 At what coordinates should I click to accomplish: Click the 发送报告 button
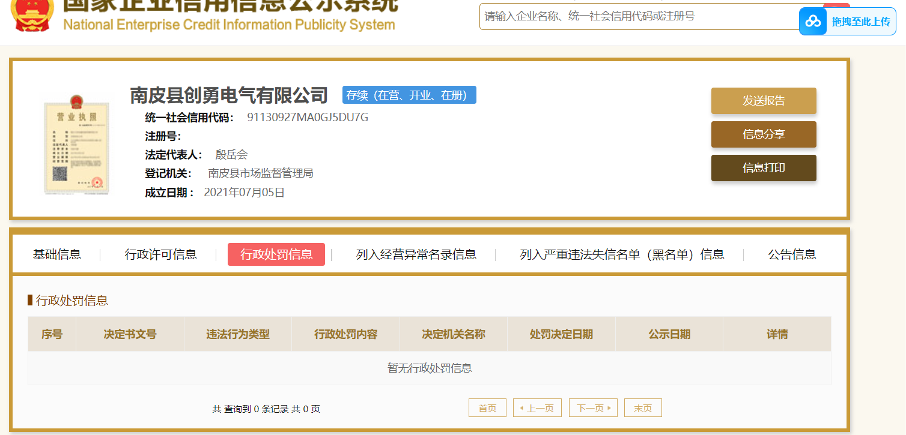pos(764,101)
